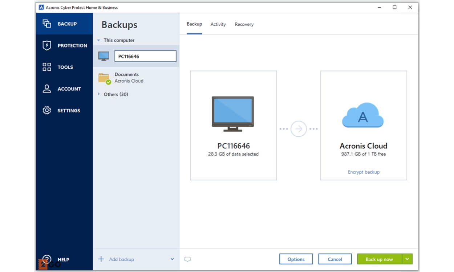
Task: Switch to the Activity tab
Action: pos(218,24)
